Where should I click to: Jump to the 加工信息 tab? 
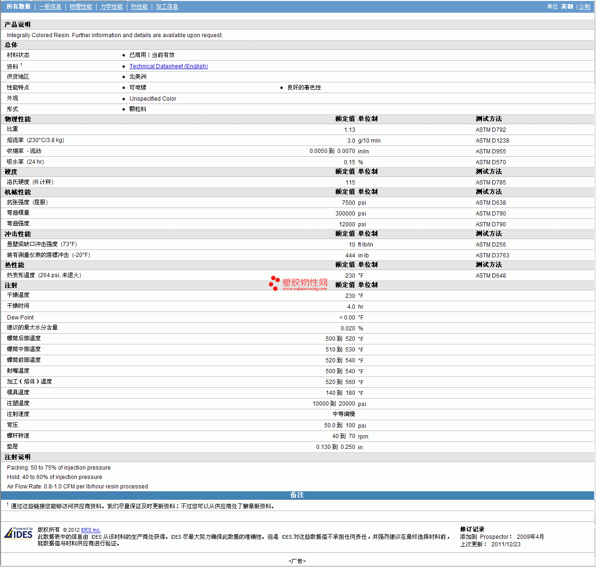[x=167, y=7]
